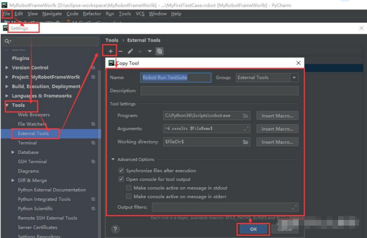Expand the Database tree item
The image size is (367, 238).
pyautogui.click(x=13, y=152)
